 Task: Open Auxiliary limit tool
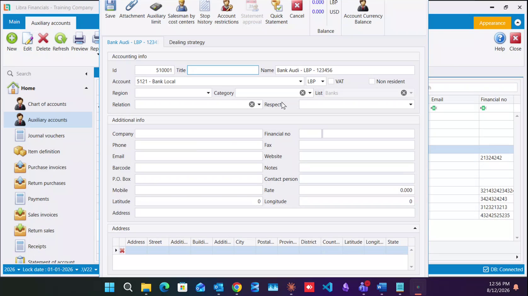click(x=156, y=13)
